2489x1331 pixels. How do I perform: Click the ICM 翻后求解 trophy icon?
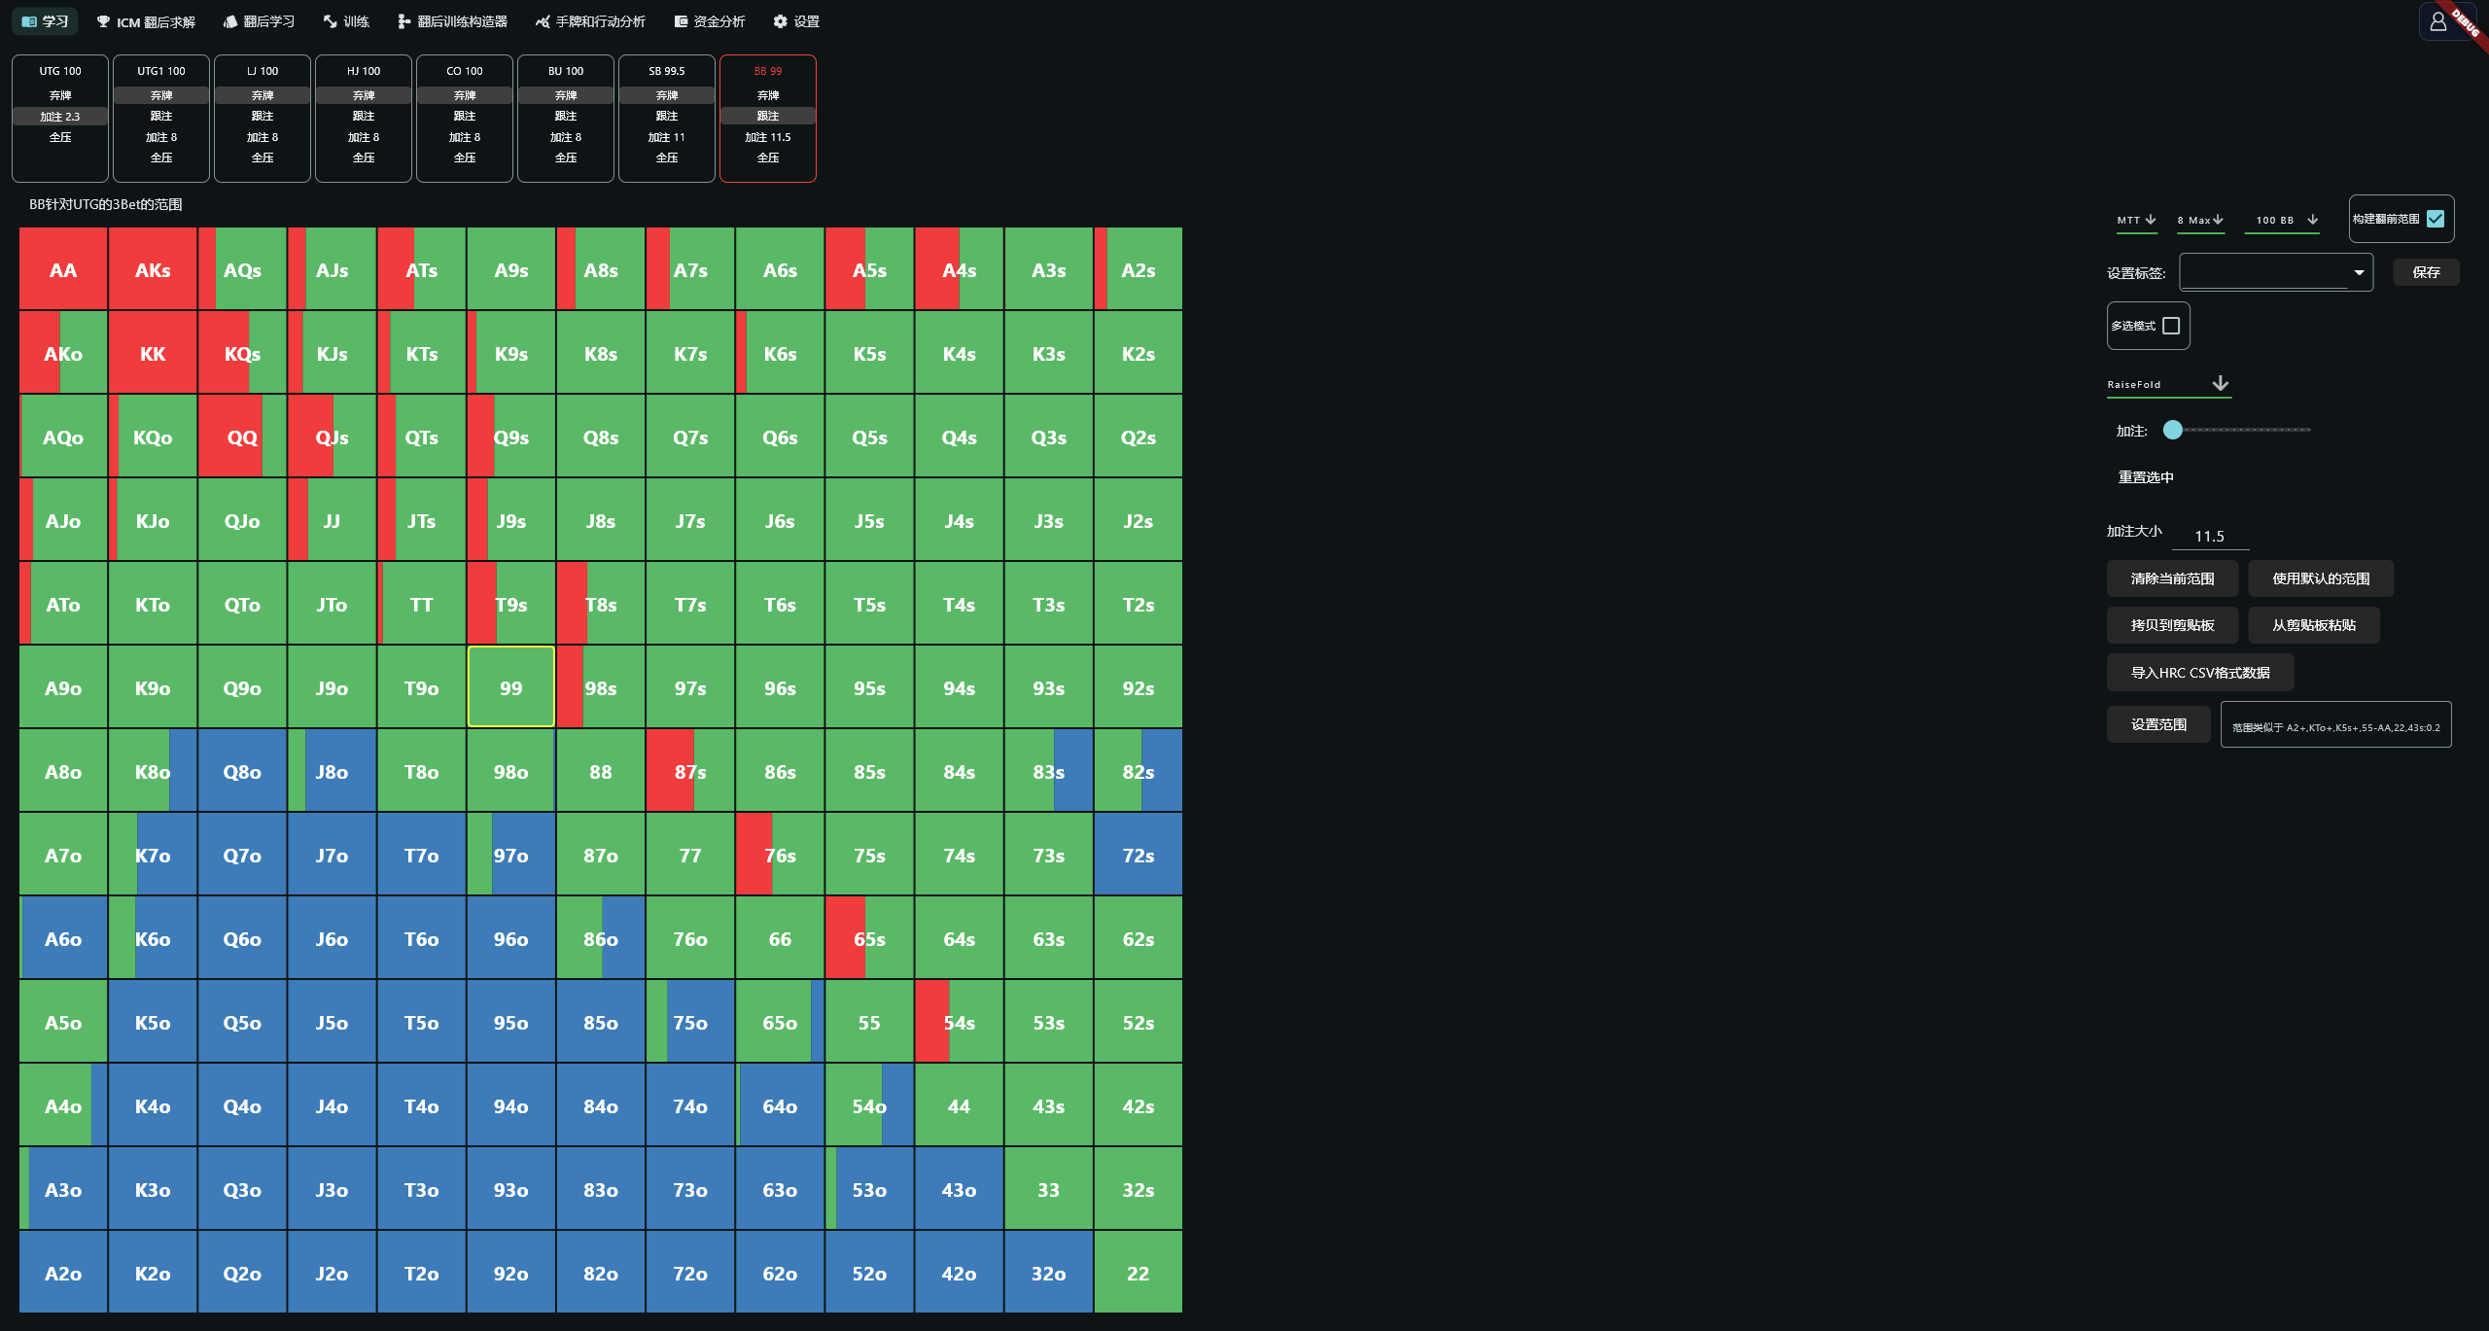point(103,21)
